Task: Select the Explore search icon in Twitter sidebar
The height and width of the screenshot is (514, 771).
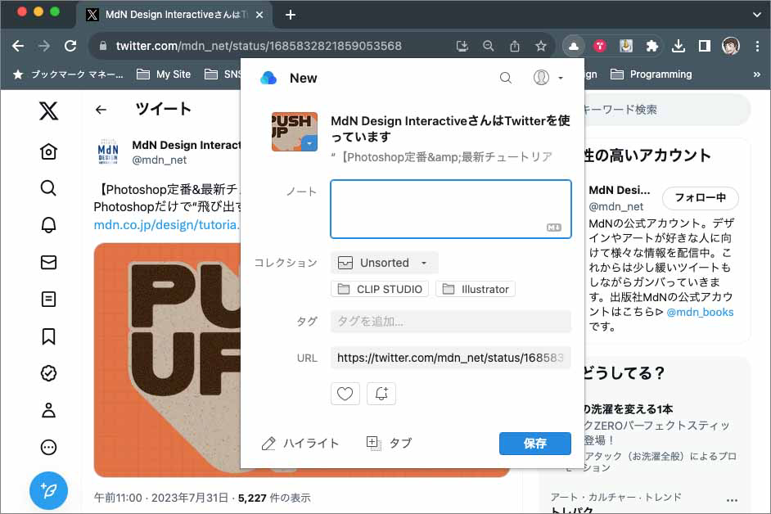Action: (x=47, y=189)
